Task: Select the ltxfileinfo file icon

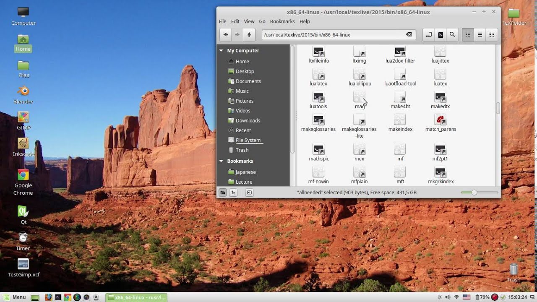Action: point(319,52)
